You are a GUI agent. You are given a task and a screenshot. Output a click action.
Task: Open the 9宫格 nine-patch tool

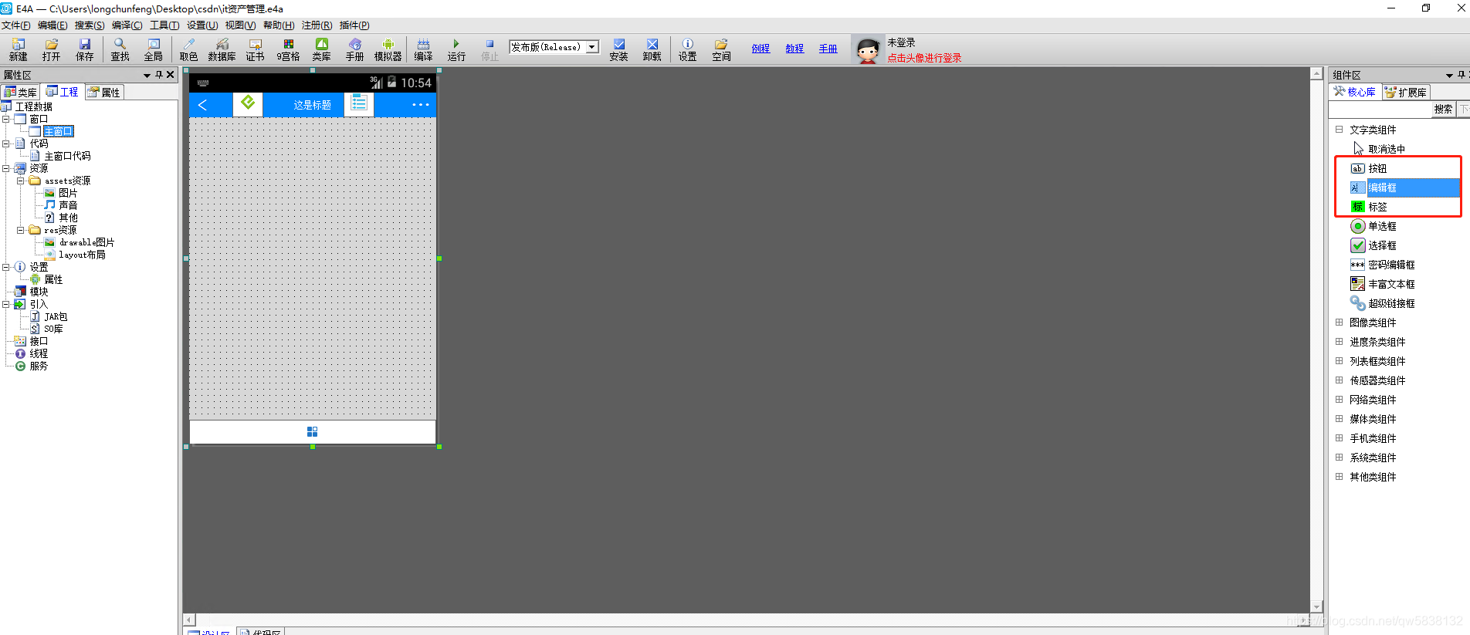(288, 49)
